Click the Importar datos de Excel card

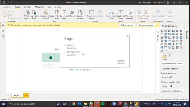[51, 60]
